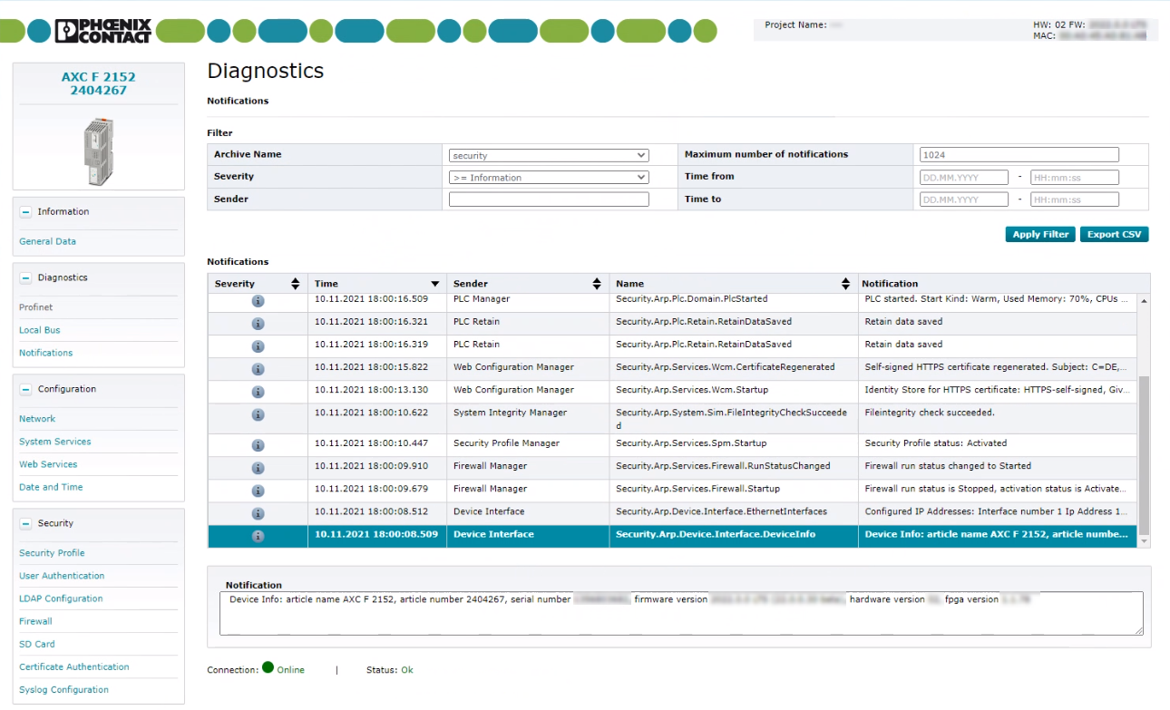Open Notifications page in sidebar
Viewport: 1170px width, 710px height.
45,353
